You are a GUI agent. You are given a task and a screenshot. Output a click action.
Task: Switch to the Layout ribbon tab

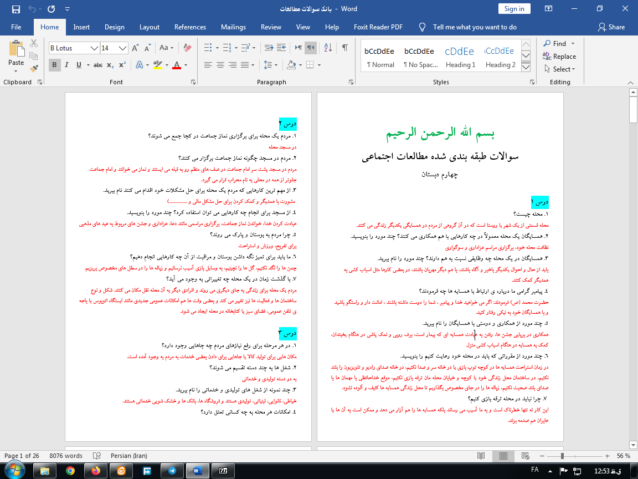pos(149,27)
